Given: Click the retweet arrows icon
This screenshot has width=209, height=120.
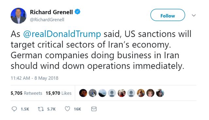Looking at the screenshot, I should (x=40, y=109).
